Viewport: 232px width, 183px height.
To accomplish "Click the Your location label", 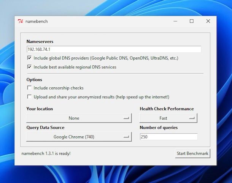I will tap(40, 109).
